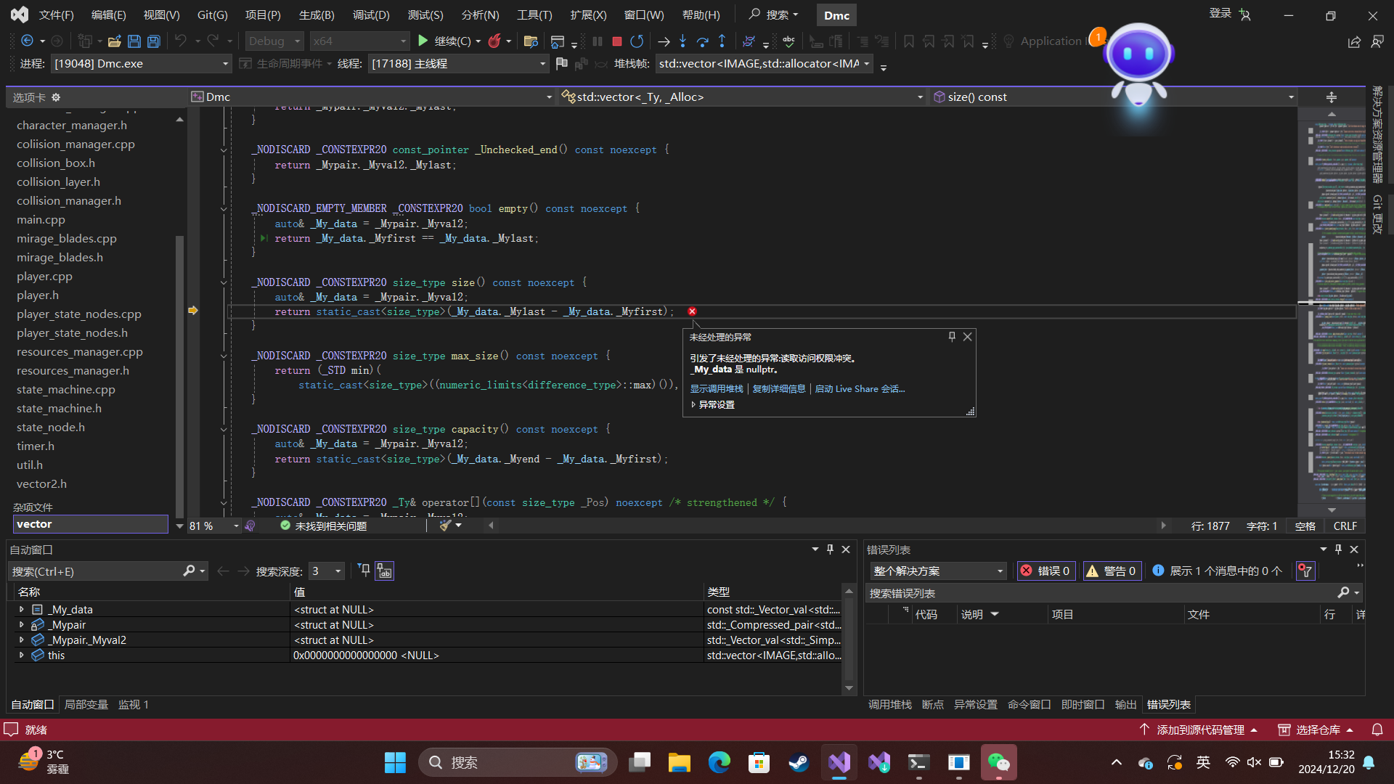Click the Navigate Backward arrow icon

coord(27,41)
